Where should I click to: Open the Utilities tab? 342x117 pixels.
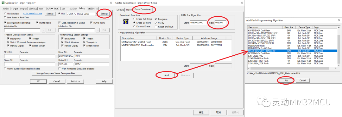(92, 9)
